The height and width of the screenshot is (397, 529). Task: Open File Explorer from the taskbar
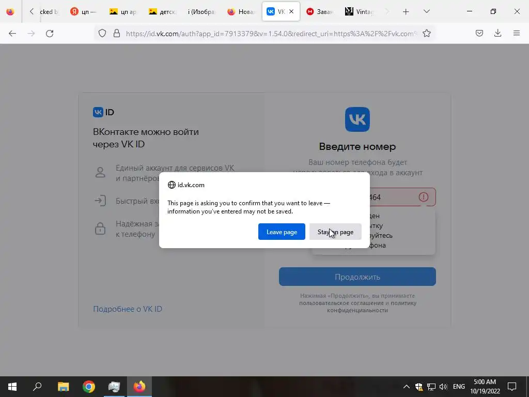coord(63,387)
